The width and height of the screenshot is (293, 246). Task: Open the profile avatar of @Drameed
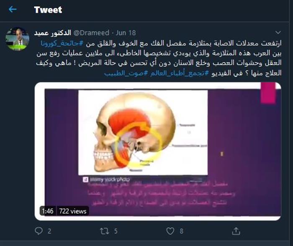tap(18, 39)
